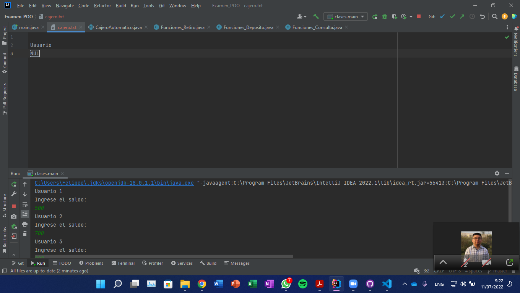Click the Rollback undo arrow icon
The width and height of the screenshot is (520, 293).
pyautogui.click(x=482, y=16)
